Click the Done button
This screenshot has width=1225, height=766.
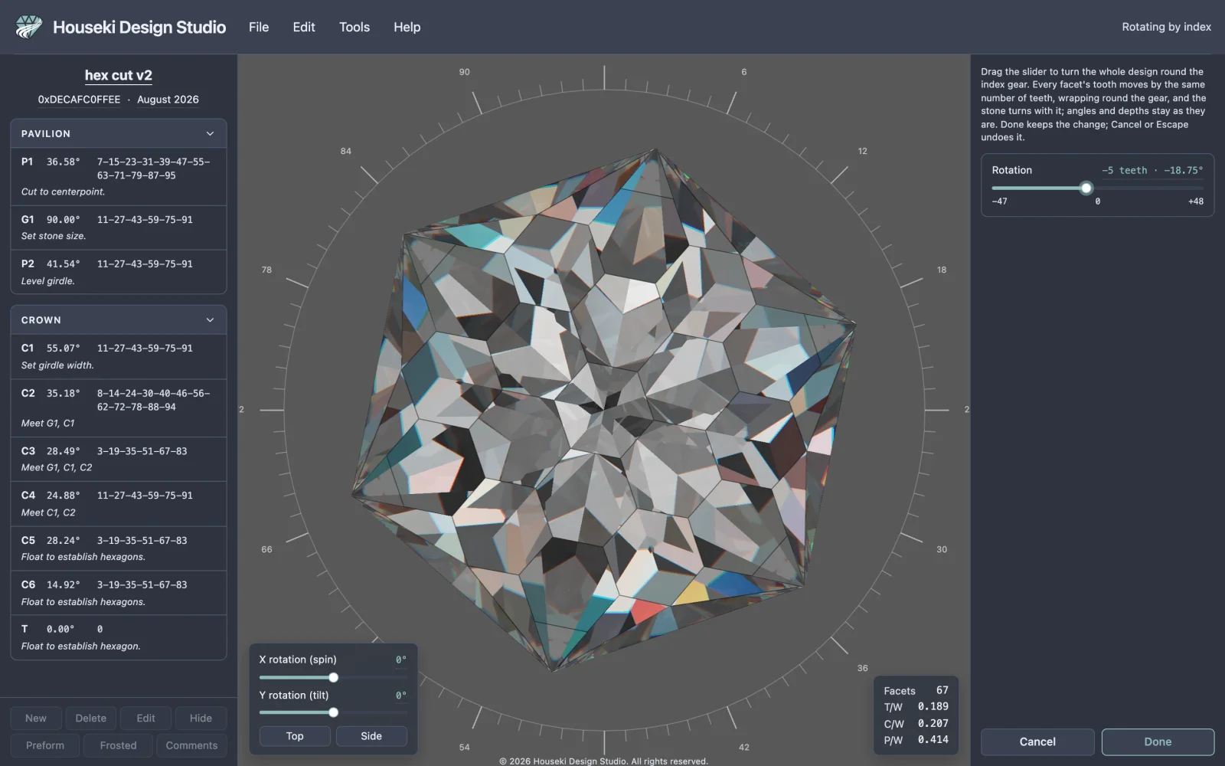(x=1158, y=741)
